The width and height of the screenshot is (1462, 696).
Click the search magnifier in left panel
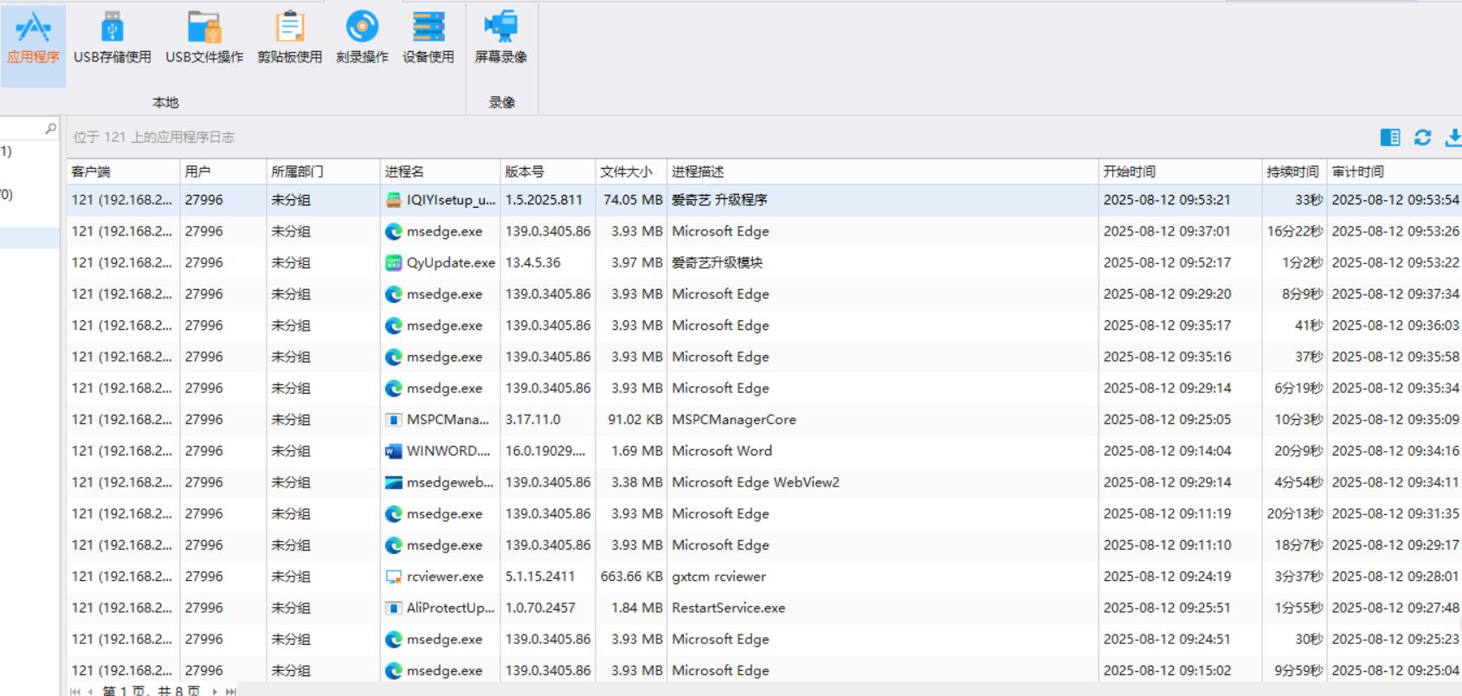point(50,129)
